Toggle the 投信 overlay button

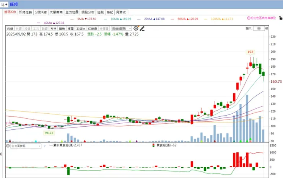[x=27, y=29]
